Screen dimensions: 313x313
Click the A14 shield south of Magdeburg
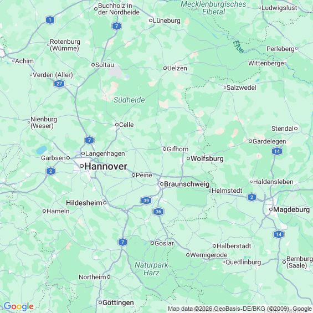[279, 234]
